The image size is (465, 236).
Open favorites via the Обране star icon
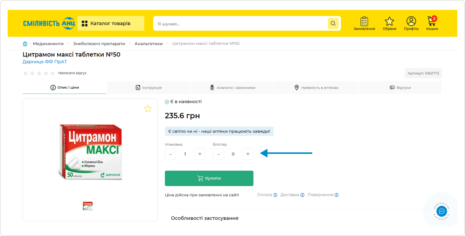coord(389,23)
